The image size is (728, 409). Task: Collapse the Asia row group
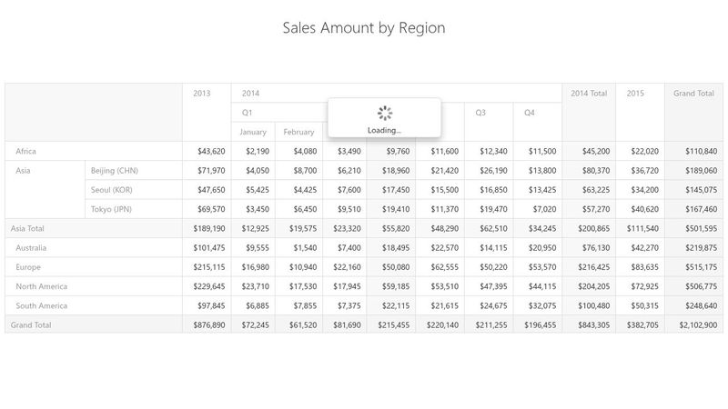(x=25, y=170)
